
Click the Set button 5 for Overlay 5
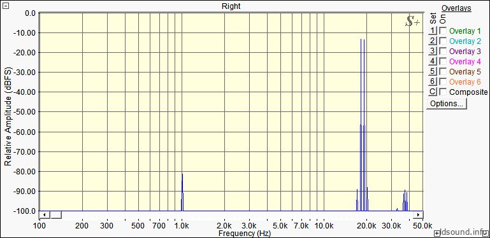tap(433, 71)
